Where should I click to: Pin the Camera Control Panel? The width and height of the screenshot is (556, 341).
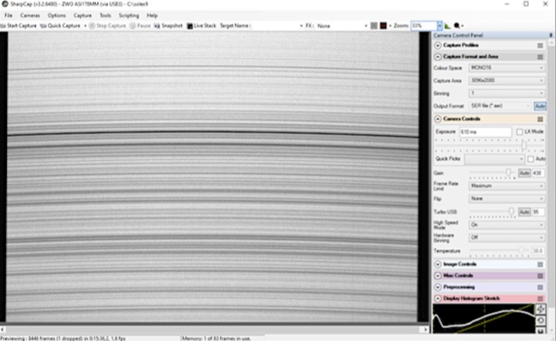550,35
